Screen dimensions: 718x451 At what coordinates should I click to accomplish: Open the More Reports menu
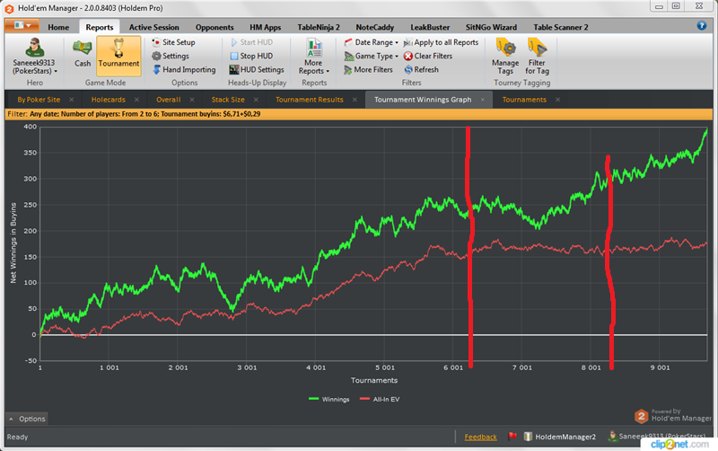tap(314, 57)
